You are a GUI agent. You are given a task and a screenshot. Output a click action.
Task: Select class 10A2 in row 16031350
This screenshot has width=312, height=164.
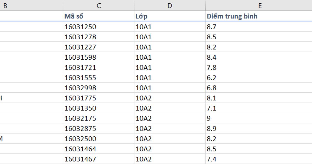coord(170,108)
